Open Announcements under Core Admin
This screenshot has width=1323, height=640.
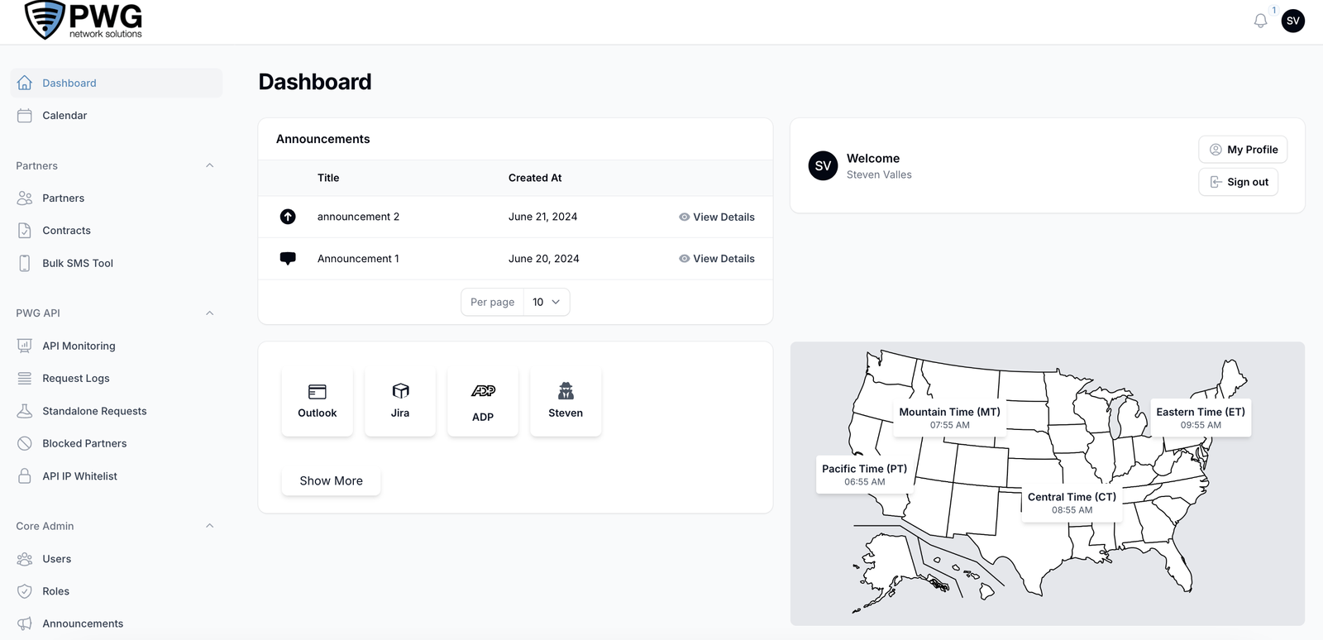[117, 623]
